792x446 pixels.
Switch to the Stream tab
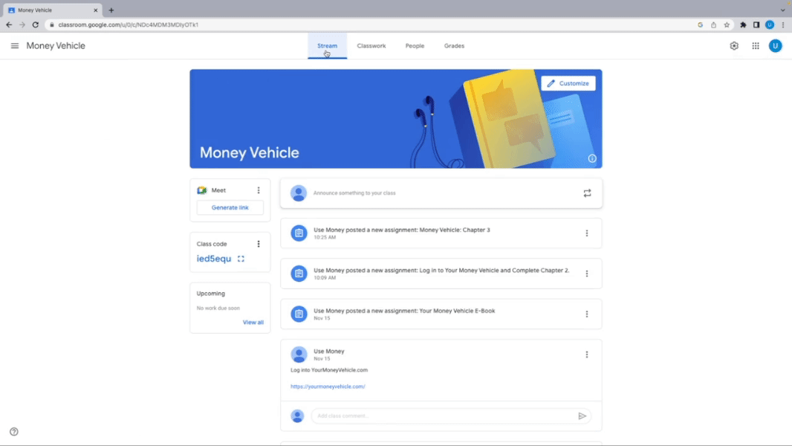[x=328, y=46]
